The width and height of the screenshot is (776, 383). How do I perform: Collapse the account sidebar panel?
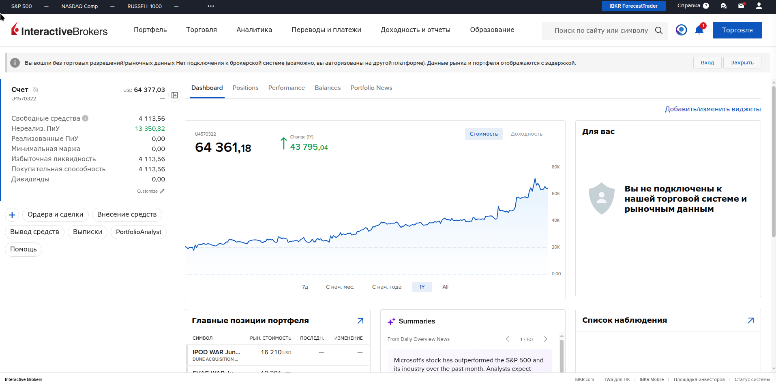click(x=175, y=95)
